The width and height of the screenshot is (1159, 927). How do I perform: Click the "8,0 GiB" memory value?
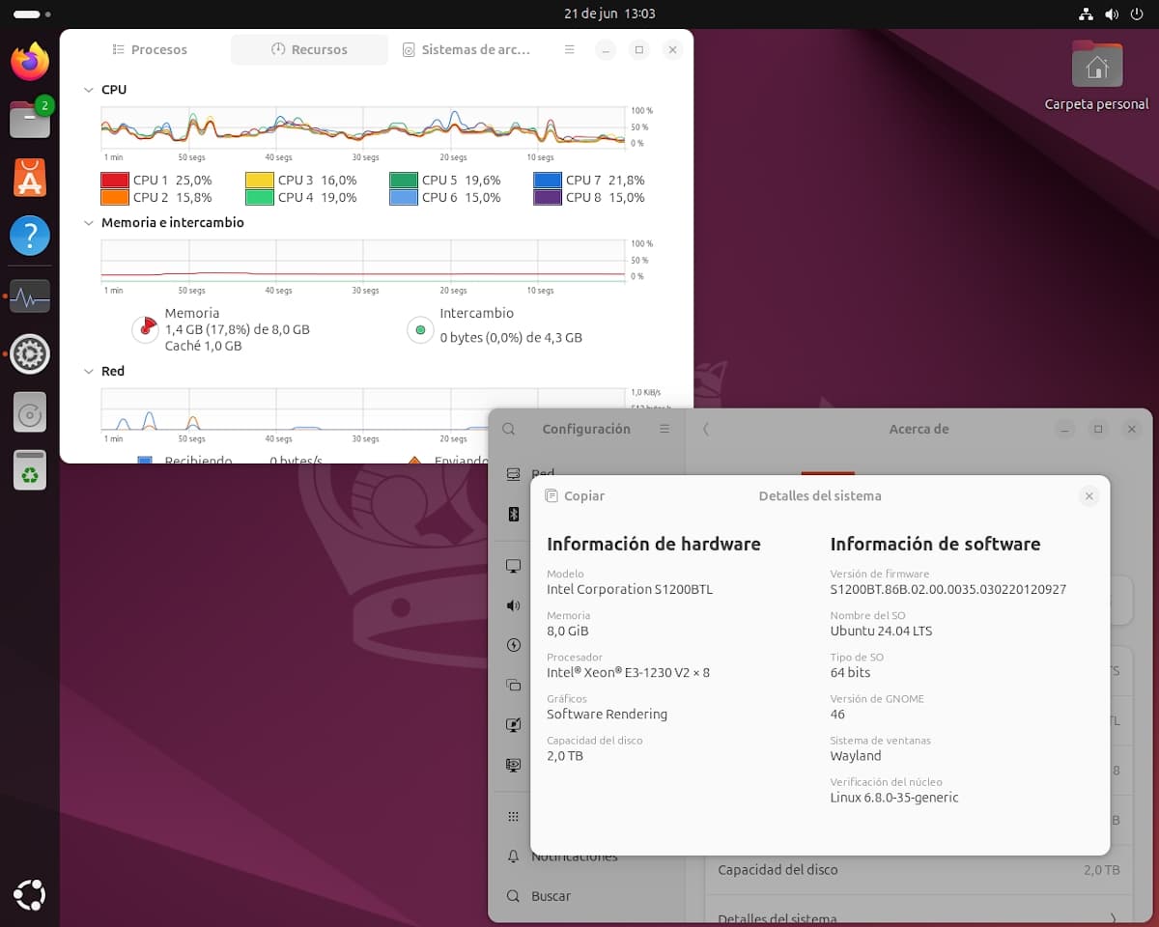(568, 631)
